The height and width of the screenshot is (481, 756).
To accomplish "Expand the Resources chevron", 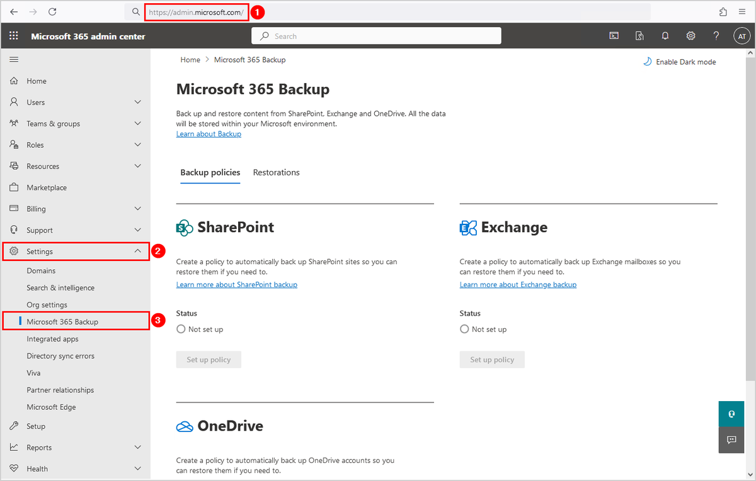I will point(138,167).
